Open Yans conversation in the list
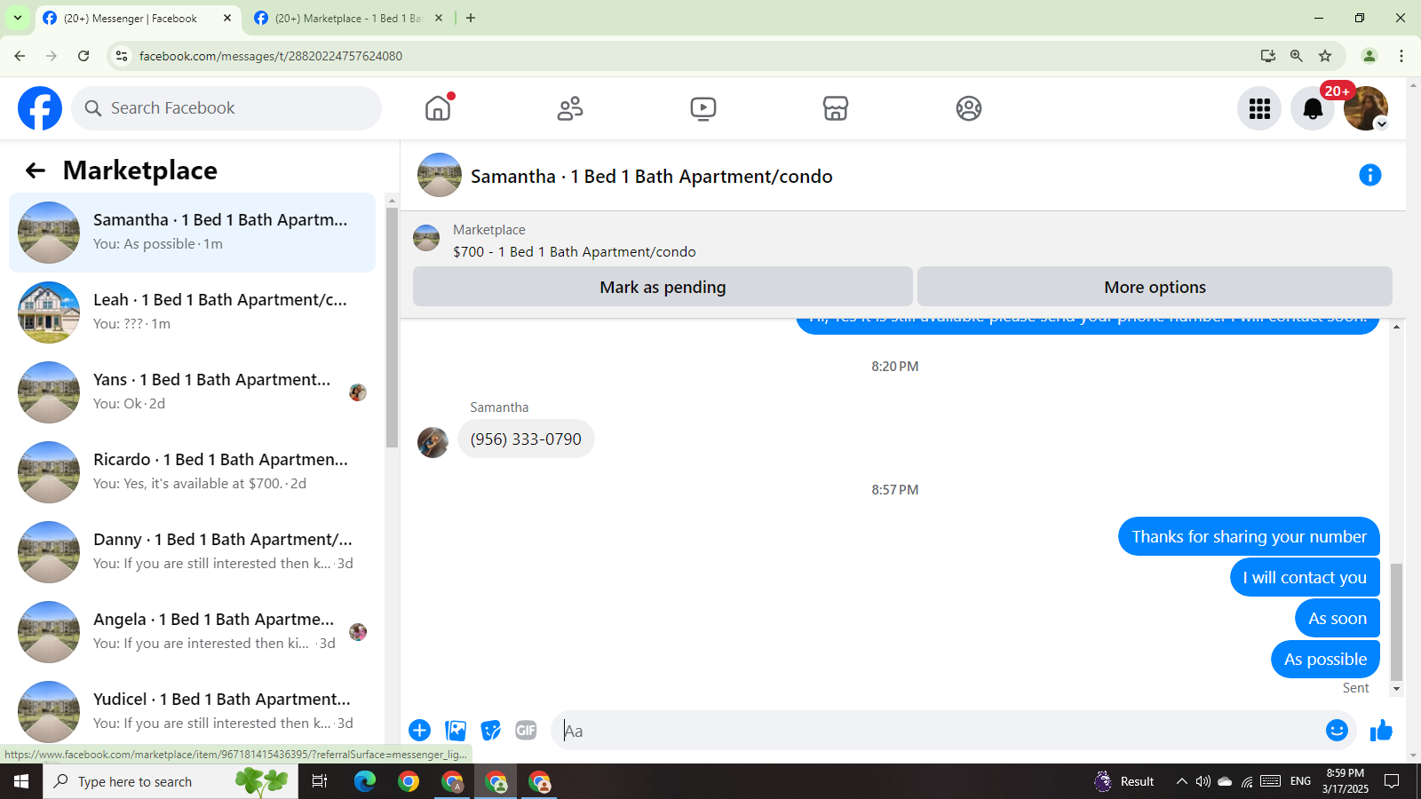The image size is (1421, 799). 192,392
